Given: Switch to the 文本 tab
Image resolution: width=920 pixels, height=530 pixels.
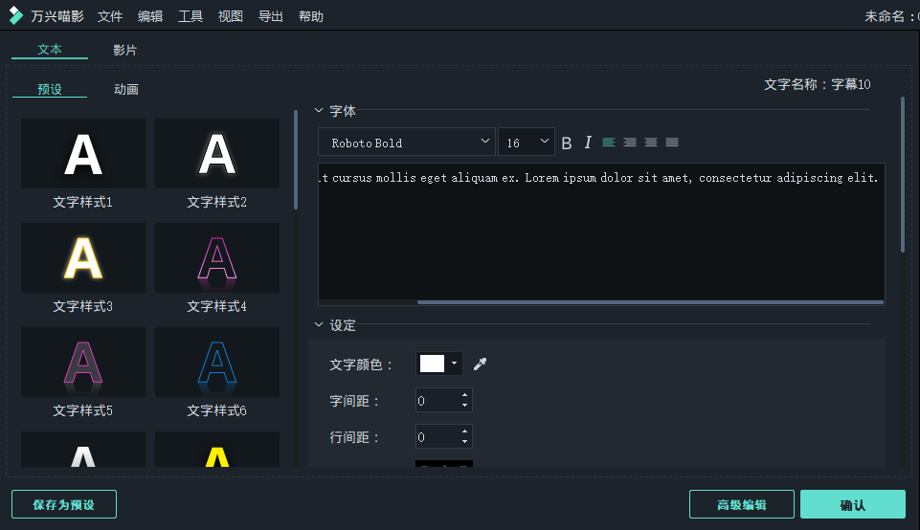Looking at the screenshot, I should click(49, 50).
